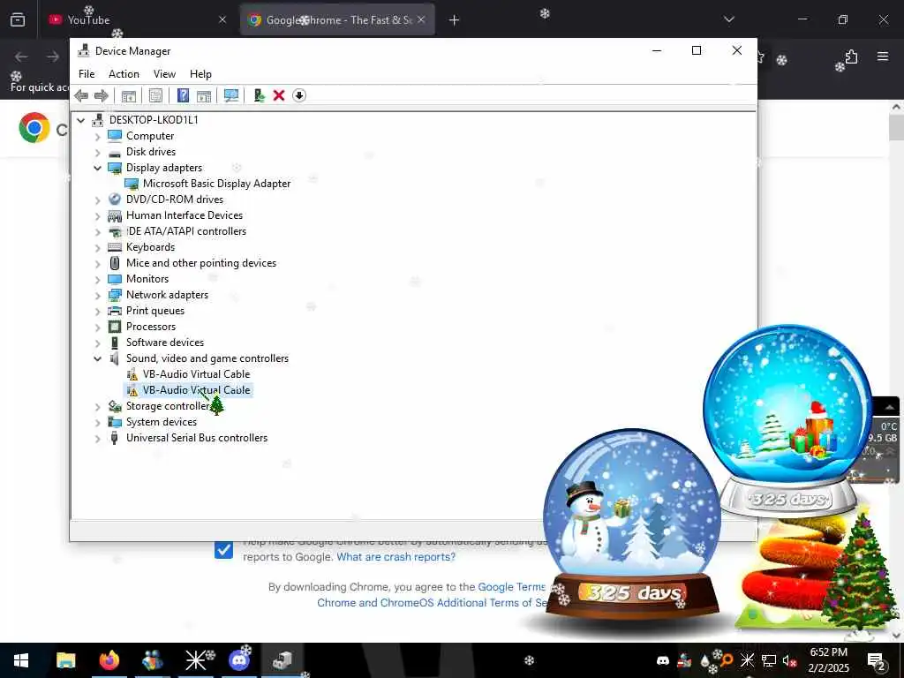Click the muted speaker tray icon

[789, 660]
